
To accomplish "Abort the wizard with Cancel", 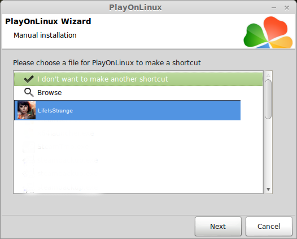I will pos(269,227).
